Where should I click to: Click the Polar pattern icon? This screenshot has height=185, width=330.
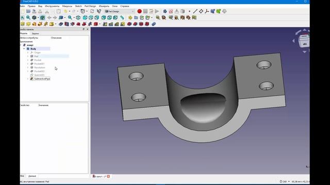click(x=117, y=24)
